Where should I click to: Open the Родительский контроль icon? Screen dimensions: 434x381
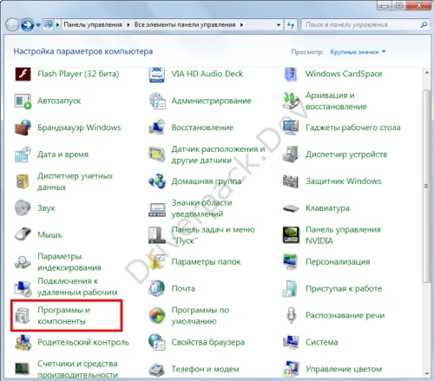pyautogui.click(x=23, y=343)
